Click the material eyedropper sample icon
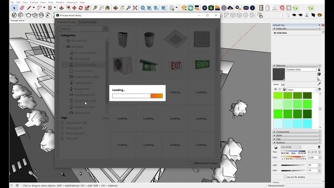 (x=319, y=84)
